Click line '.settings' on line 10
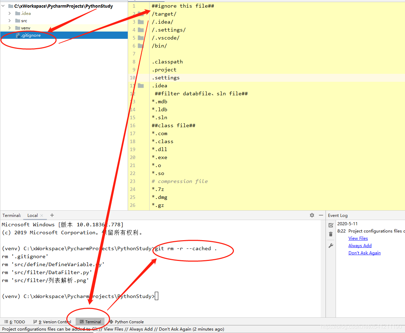Screen dimensions: 405x333 pos(166,78)
